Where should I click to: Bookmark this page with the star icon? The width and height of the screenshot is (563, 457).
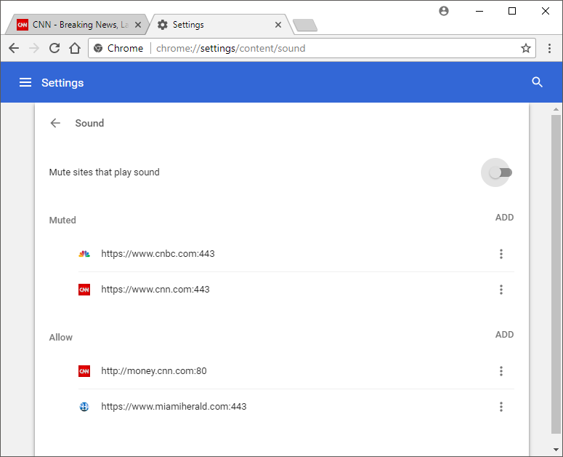[x=526, y=48]
